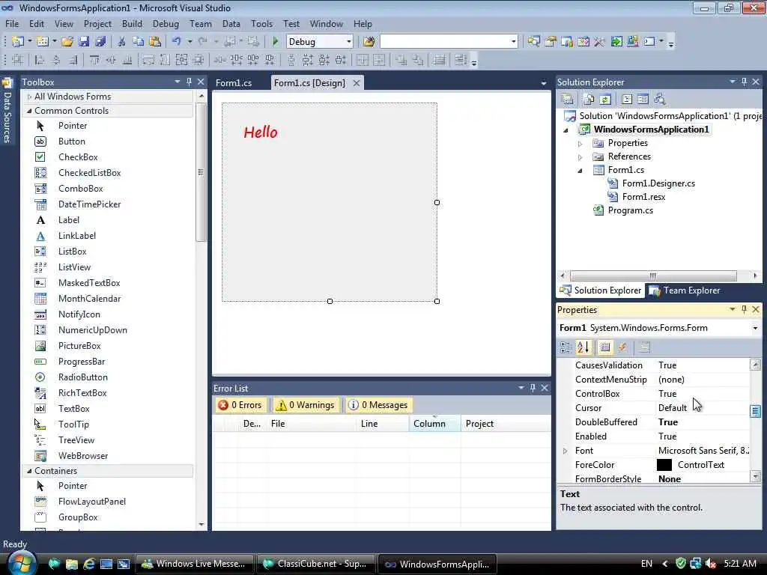The image size is (767, 575).
Task: Toggle auto-hide pin on Error List panel
Action: tap(533, 388)
